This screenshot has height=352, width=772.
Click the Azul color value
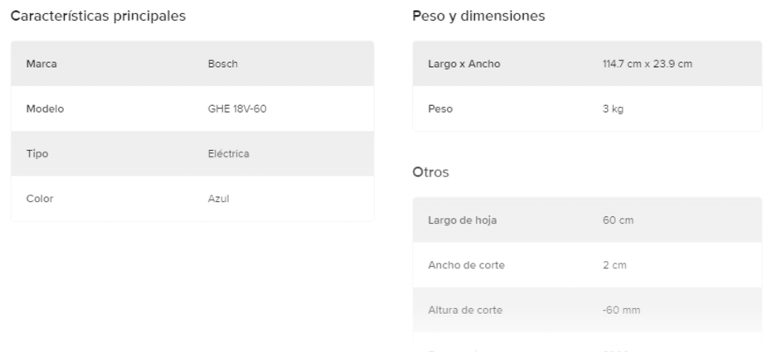[218, 198]
